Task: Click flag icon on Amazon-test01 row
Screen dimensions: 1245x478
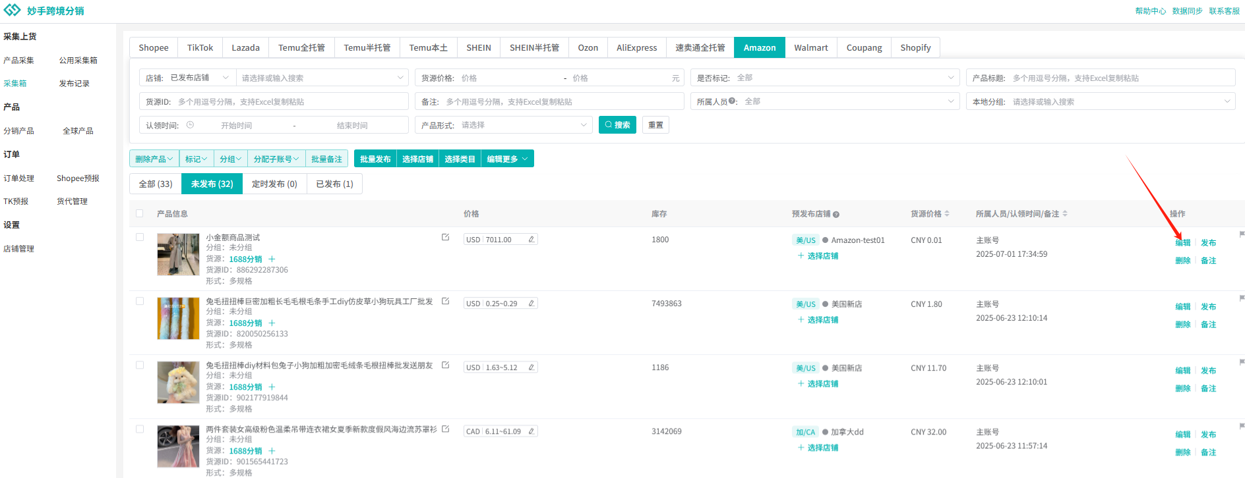Action: coord(1242,234)
